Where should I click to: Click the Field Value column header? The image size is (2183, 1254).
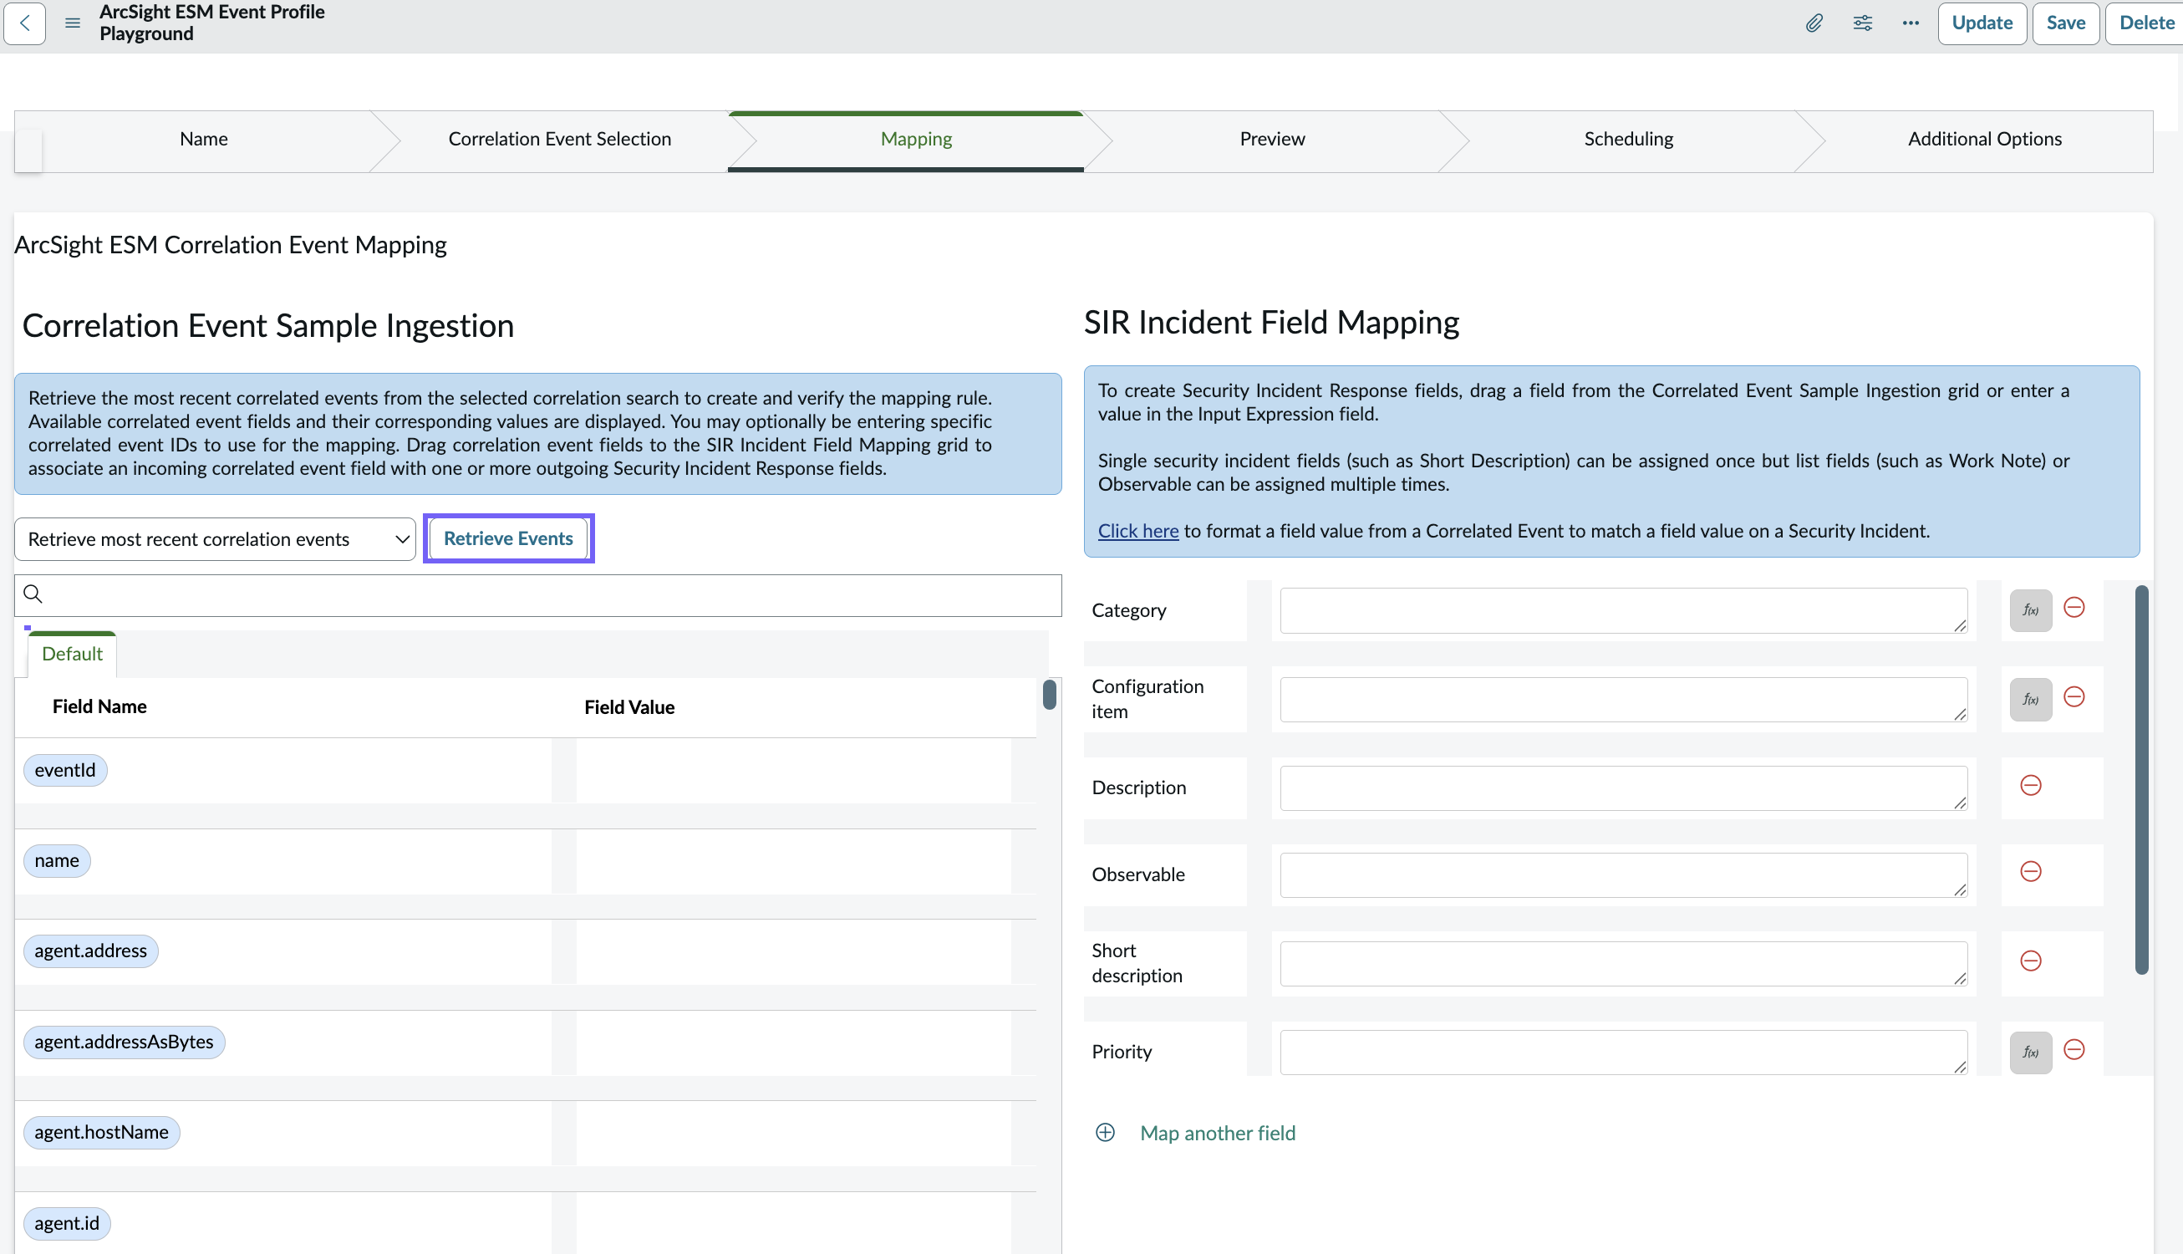click(x=629, y=708)
